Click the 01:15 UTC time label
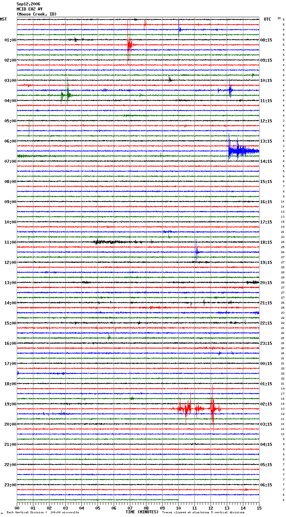This screenshot has width=286, height=517. pyautogui.click(x=266, y=384)
